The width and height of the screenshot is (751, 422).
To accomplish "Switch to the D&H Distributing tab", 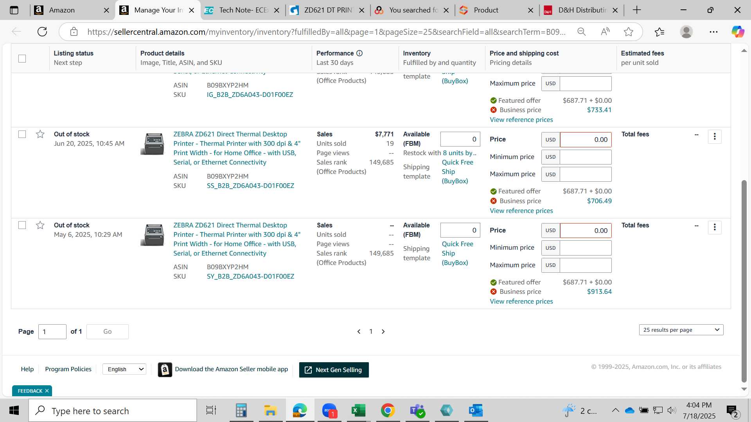I will [582, 10].
